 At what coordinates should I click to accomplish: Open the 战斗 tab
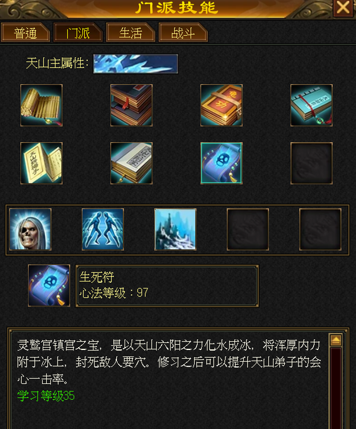(x=183, y=33)
